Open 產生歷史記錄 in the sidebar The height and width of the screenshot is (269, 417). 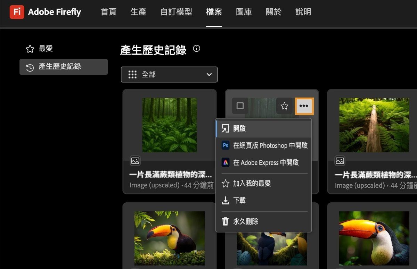click(x=64, y=67)
